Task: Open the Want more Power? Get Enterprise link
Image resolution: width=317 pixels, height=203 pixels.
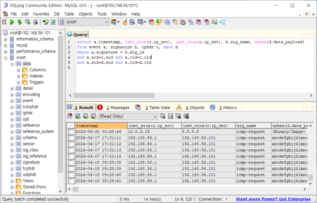Action: (274, 199)
